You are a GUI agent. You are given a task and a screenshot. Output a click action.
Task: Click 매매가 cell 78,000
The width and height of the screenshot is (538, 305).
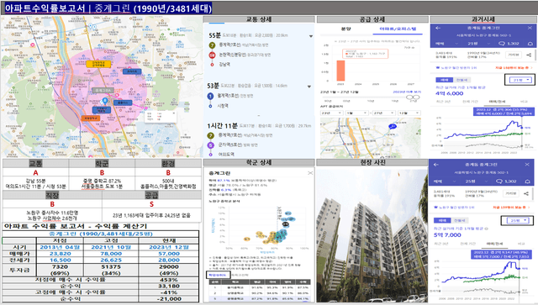coord(111,254)
